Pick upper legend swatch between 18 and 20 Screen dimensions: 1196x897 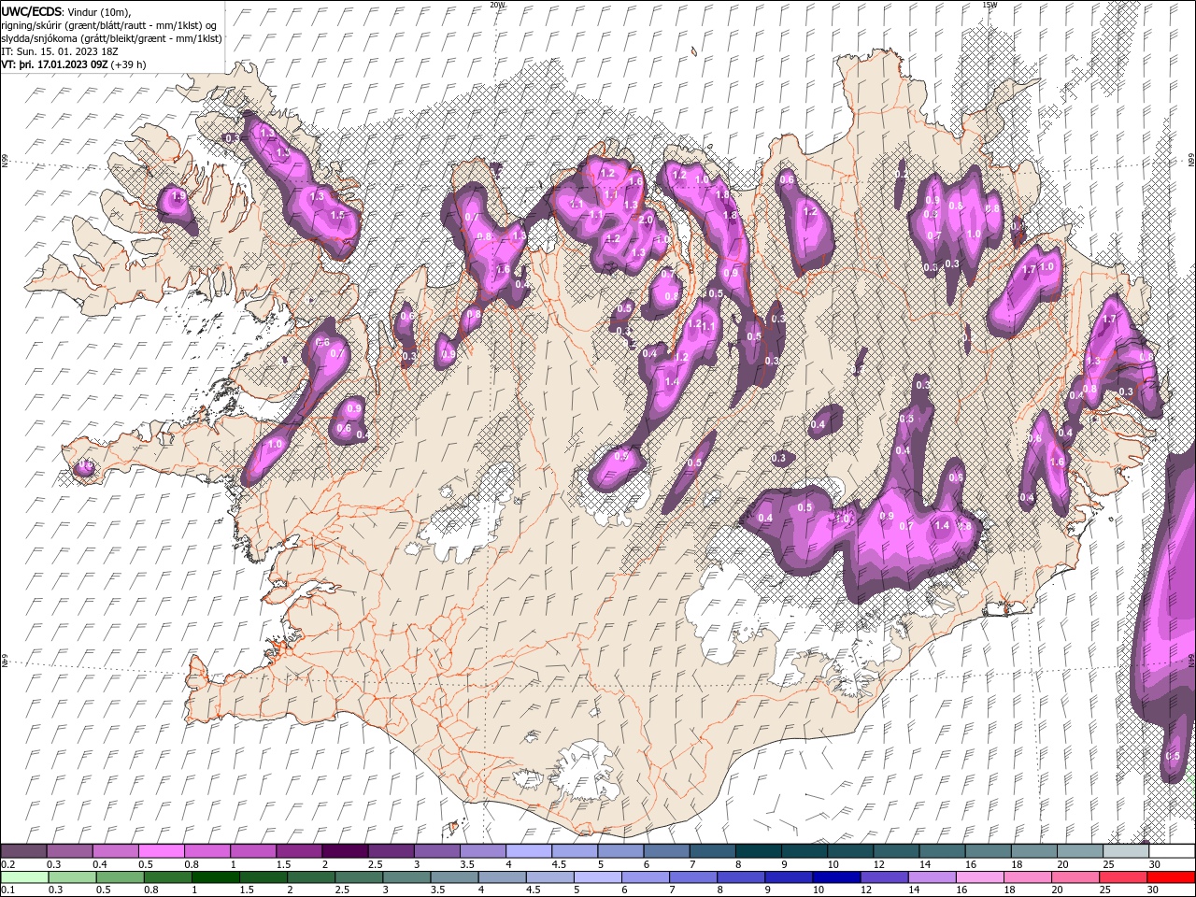point(1034,850)
